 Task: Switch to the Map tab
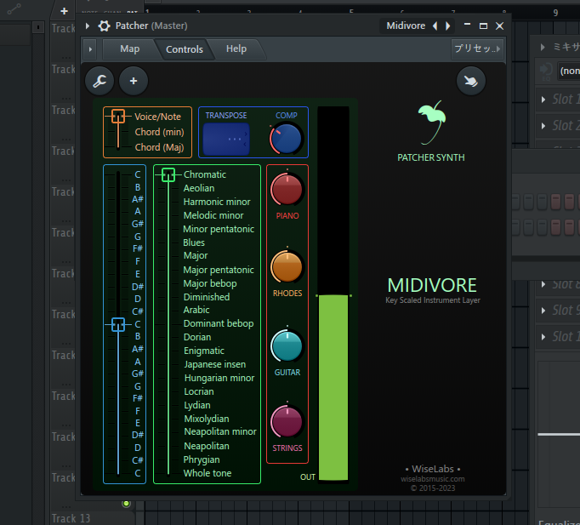pyautogui.click(x=130, y=49)
